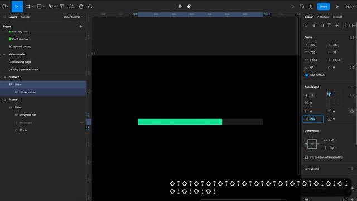Select the Rectangle shape tool
This screenshot has width=357, height=201.
click(39, 7)
